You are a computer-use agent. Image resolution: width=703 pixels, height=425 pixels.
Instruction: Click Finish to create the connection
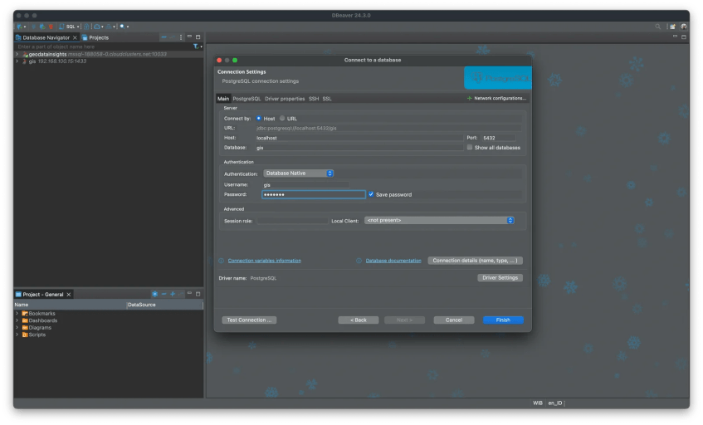pyautogui.click(x=503, y=320)
